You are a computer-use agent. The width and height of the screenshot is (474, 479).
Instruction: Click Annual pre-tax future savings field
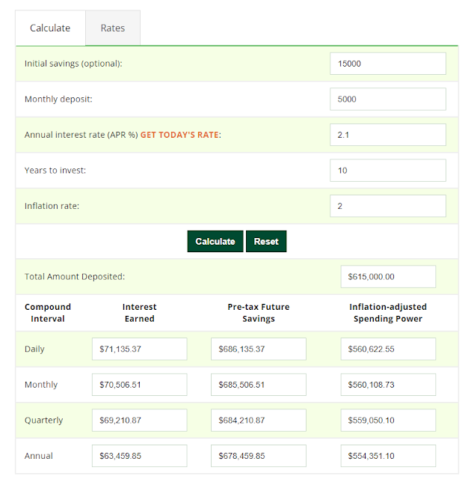(x=258, y=456)
